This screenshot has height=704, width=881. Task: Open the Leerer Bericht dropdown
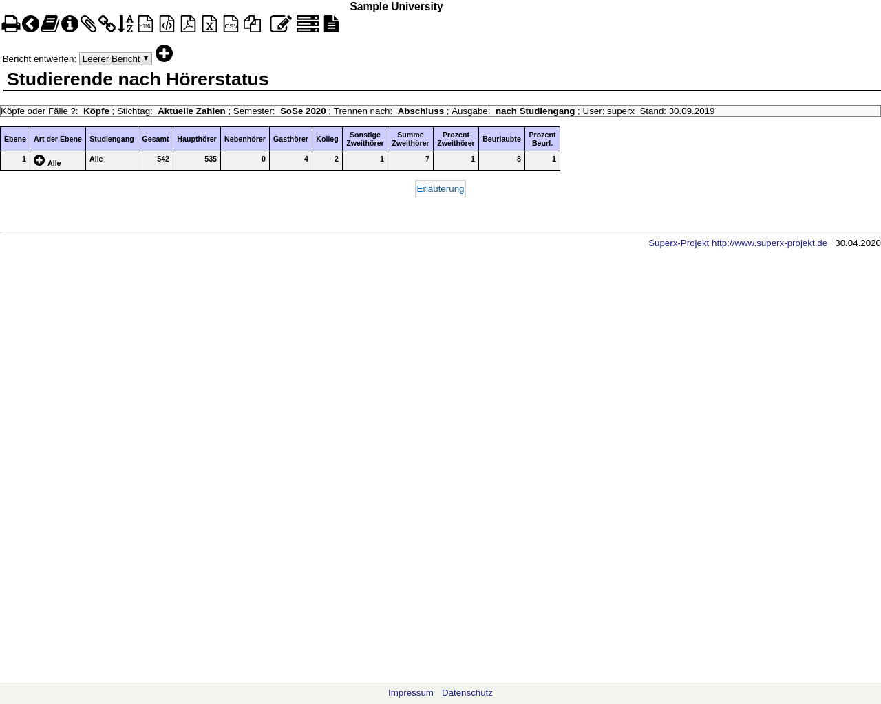pyautogui.click(x=115, y=59)
